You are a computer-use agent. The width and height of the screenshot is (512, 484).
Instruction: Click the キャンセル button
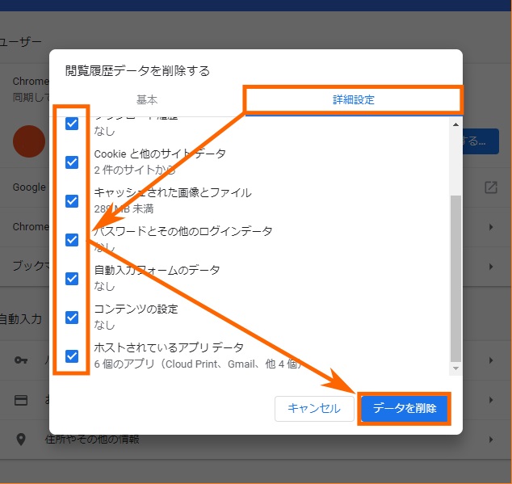coord(314,409)
